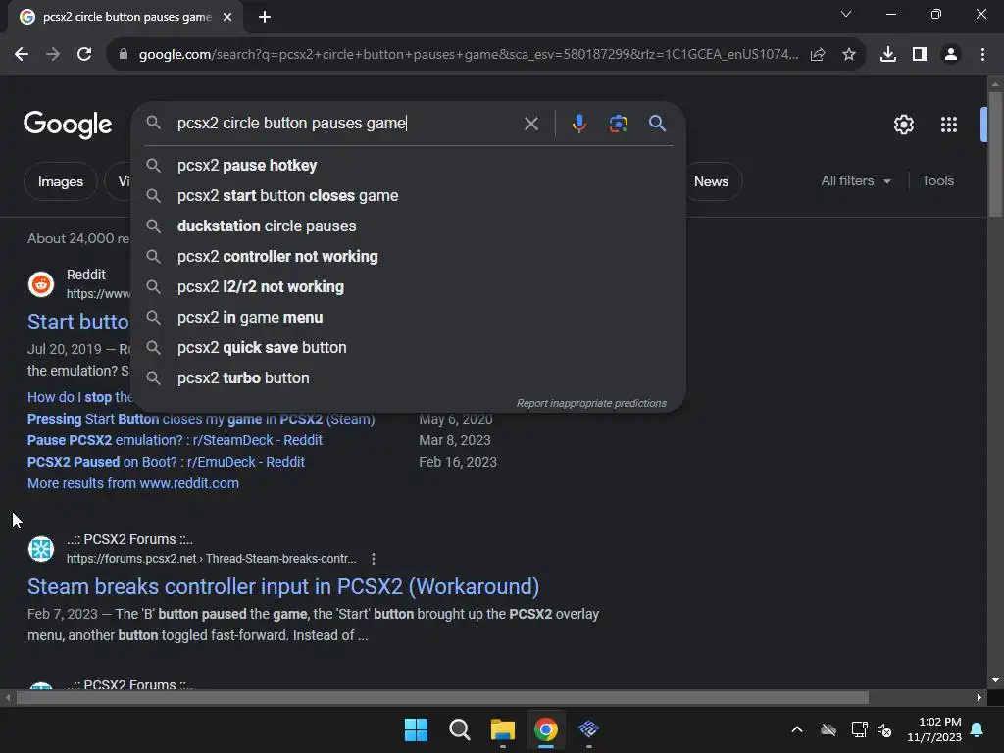This screenshot has width=1004, height=753.
Task: Click the site lock icon in address bar
Action: tap(124, 55)
